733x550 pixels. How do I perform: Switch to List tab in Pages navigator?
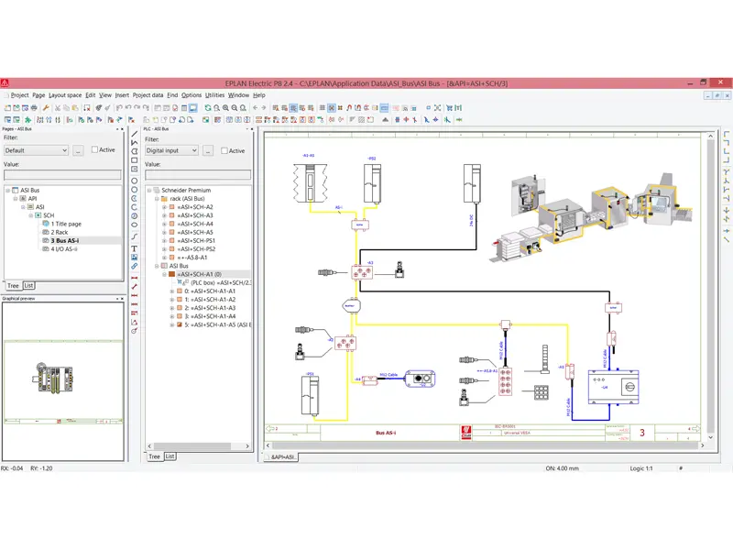pos(28,285)
